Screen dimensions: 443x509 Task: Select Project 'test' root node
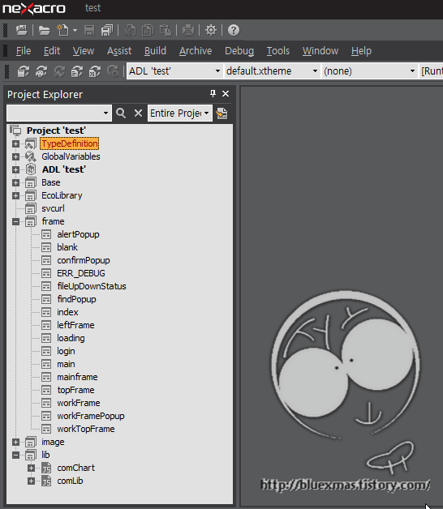pyautogui.click(x=56, y=130)
